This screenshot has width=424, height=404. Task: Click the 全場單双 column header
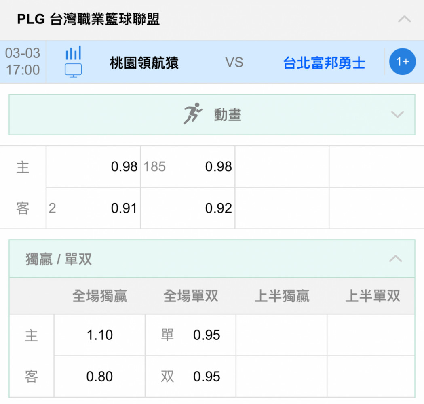(x=191, y=296)
